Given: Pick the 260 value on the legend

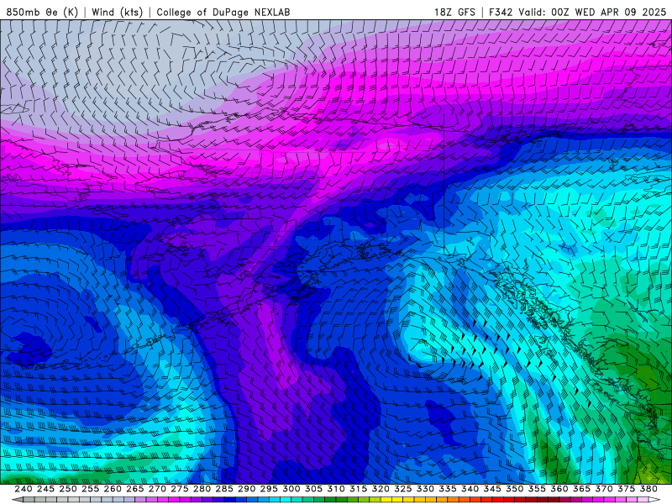Looking at the screenshot, I should pos(113,489).
